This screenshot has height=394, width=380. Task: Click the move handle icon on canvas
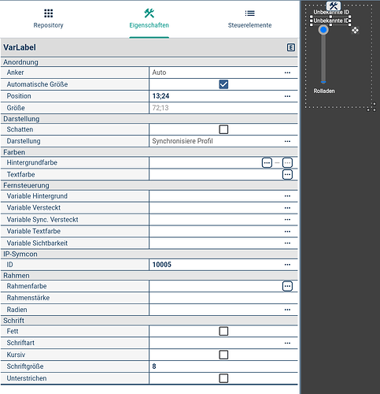click(355, 30)
